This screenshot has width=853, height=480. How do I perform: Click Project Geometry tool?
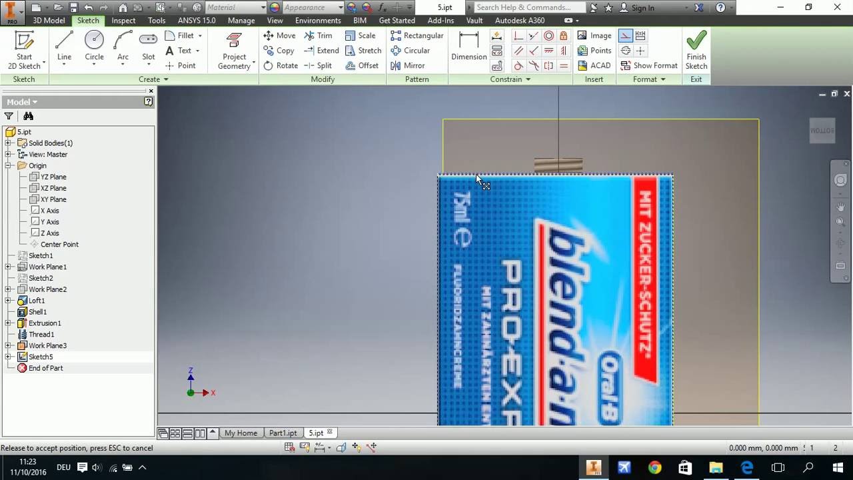(x=234, y=50)
